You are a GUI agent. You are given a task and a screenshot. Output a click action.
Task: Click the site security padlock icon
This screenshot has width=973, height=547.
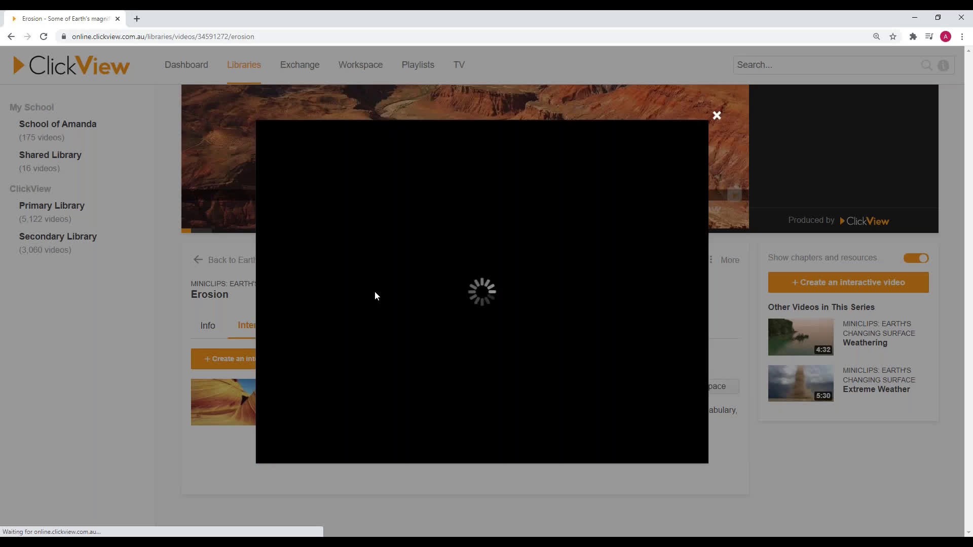pos(64,36)
